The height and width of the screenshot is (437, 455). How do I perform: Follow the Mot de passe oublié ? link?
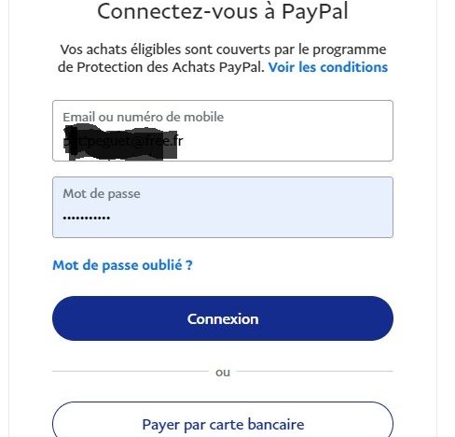coord(122,265)
